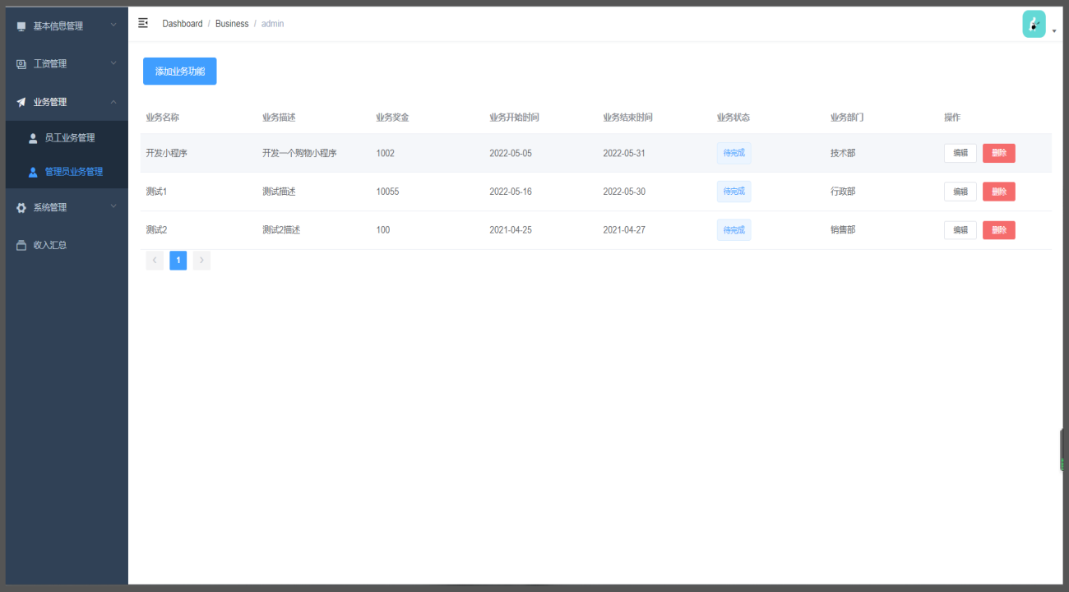
Task: Open the 系统管理 menu
Action: coord(67,208)
